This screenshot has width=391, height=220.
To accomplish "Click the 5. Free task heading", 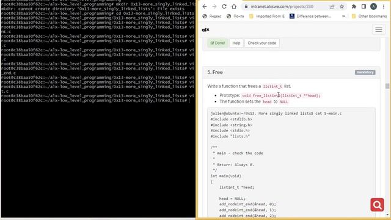I will [x=215, y=72].
